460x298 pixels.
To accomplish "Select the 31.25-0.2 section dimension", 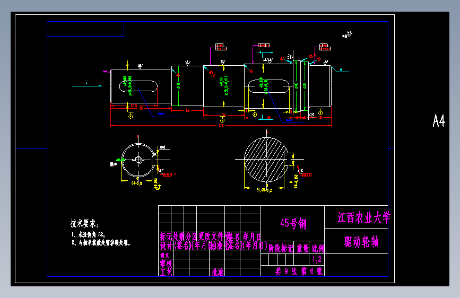I will point(264,190).
